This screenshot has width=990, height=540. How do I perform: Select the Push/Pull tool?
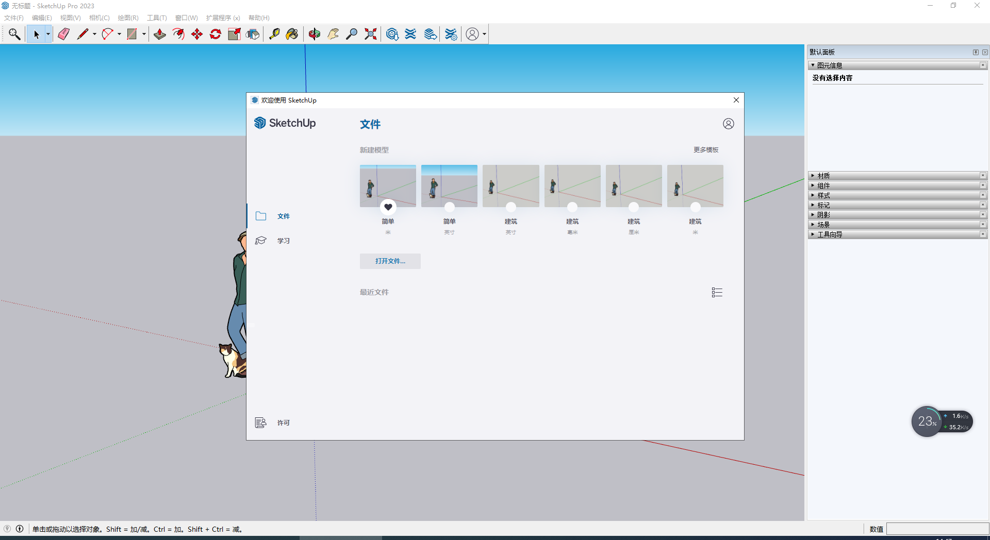(x=160, y=34)
